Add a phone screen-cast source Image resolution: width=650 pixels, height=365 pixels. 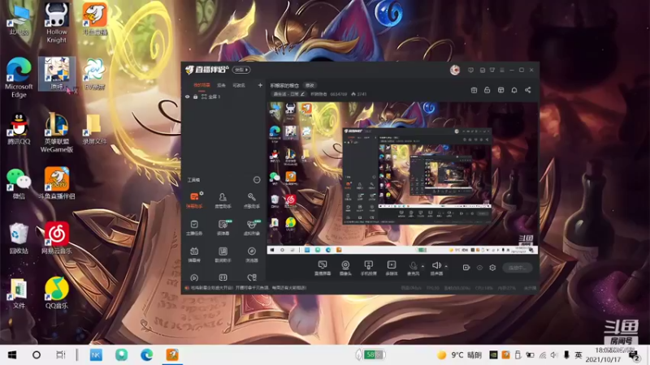coord(368,268)
